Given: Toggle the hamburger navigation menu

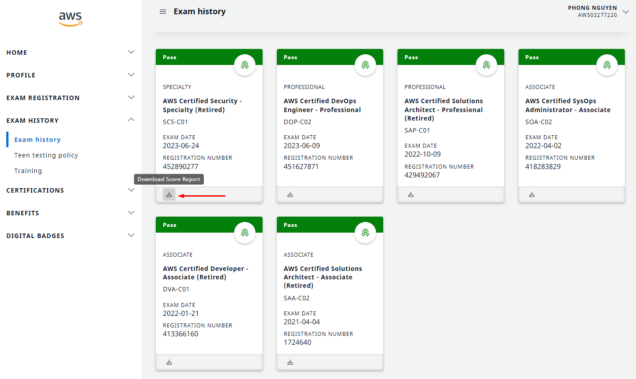Looking at the screenshot, I should pyautogui.click(x=163, y=12).
